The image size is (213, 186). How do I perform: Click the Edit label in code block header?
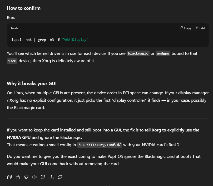202,28
